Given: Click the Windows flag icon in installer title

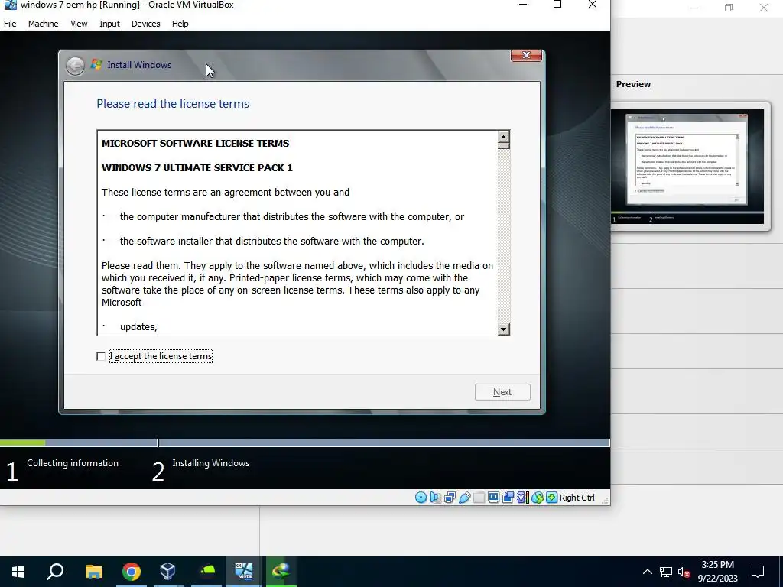Looking at the screenshot, I should point(96,64).
